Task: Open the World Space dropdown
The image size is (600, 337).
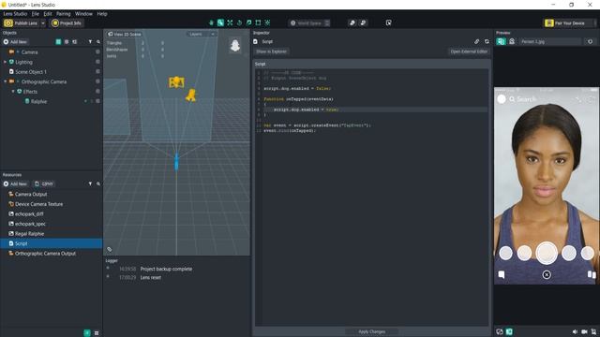Action: tap(309, 22)
